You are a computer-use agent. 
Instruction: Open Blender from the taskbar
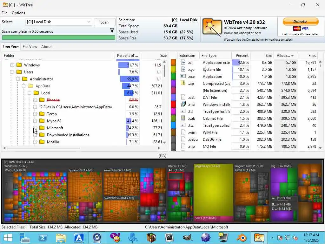coord(242,238)
